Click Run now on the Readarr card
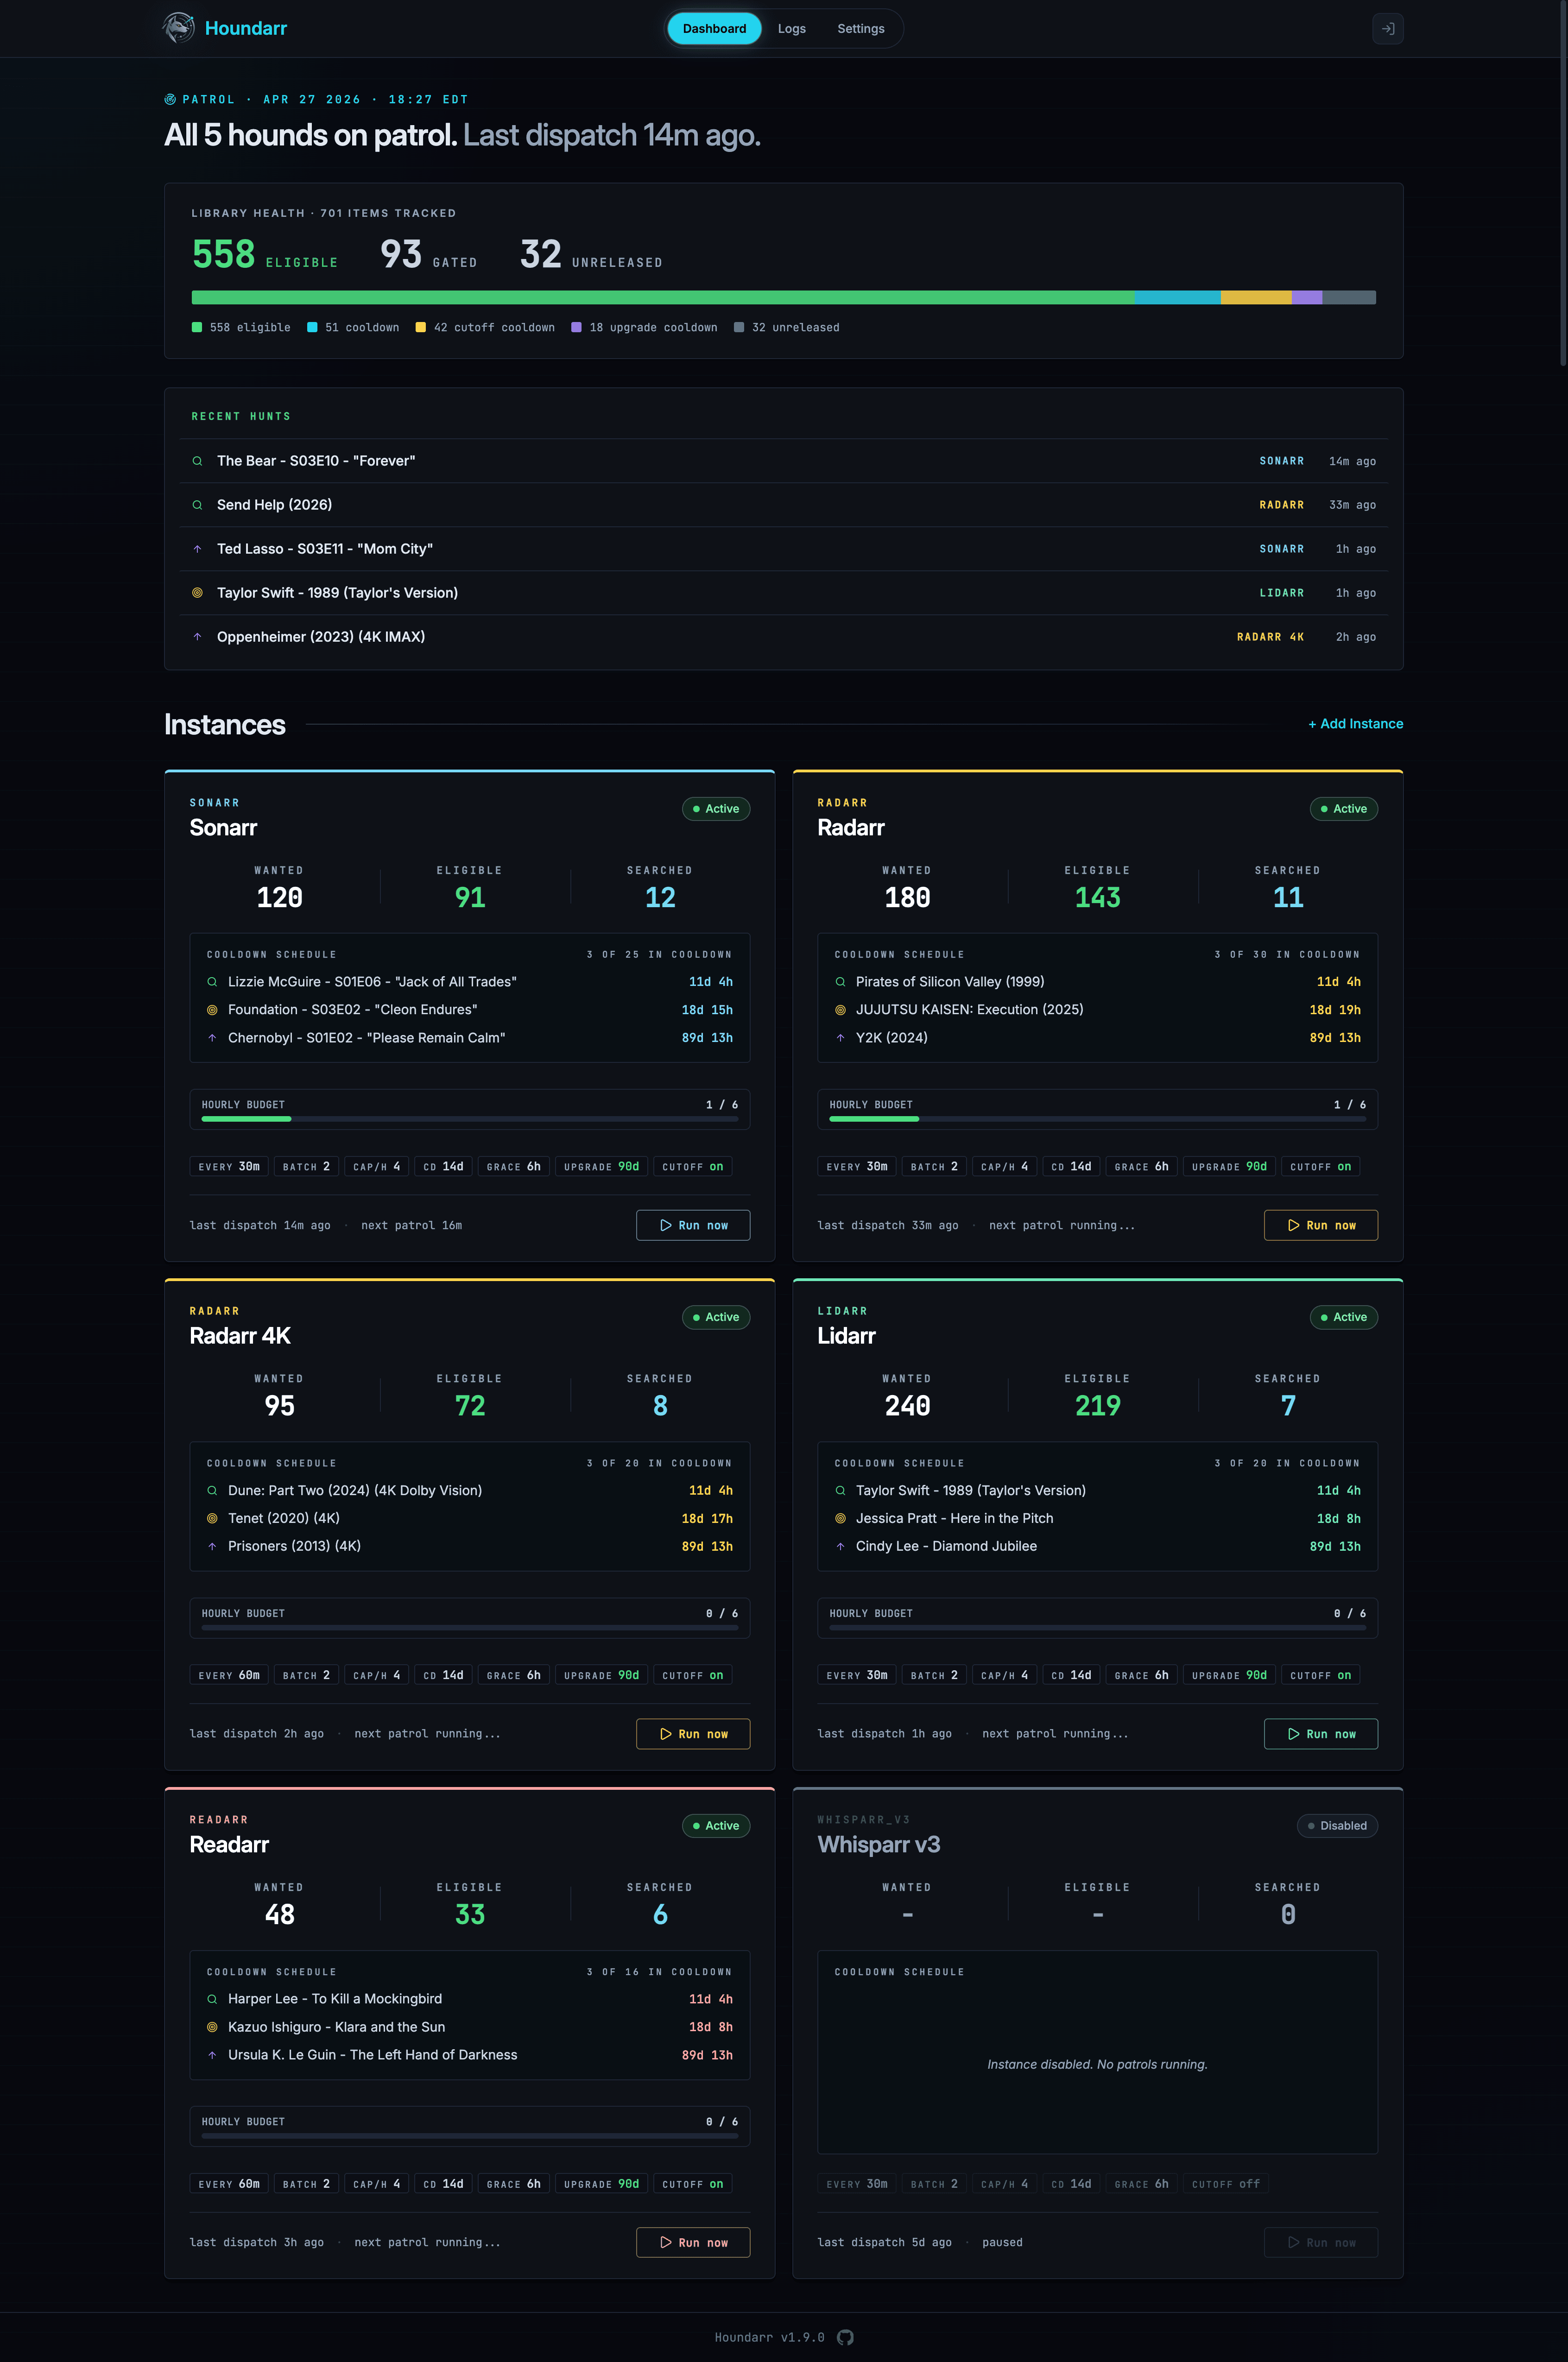 (x=693, y=2242)
